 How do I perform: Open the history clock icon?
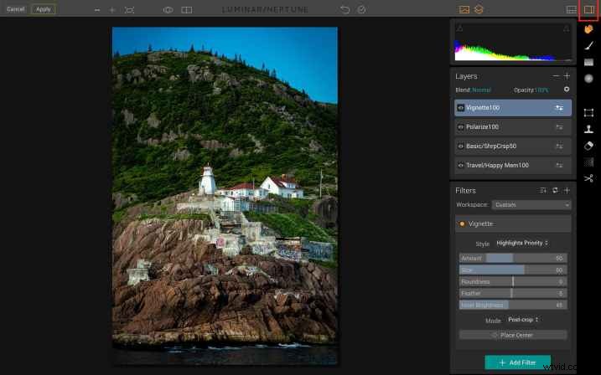[361, 9]
